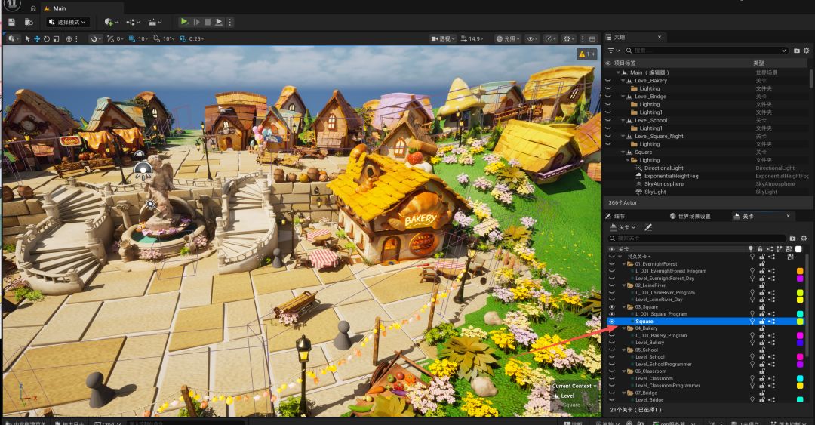Open the surface snapping dropdown
This screenshot has height=425, width=815.
[95, 39]
